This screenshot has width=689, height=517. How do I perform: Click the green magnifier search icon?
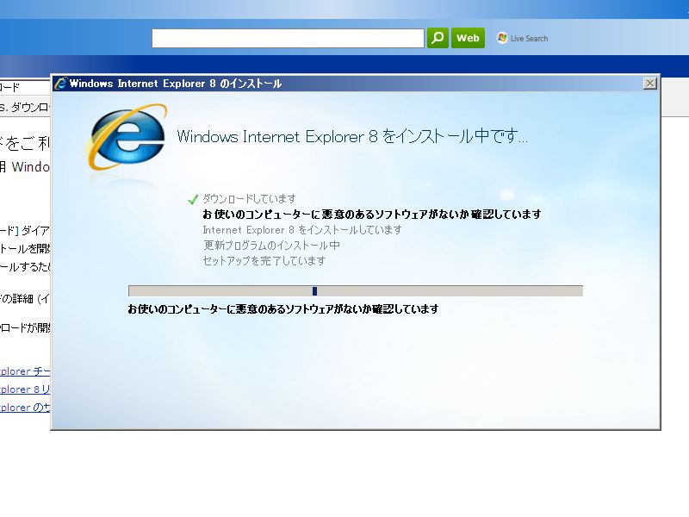tap(438, 38)
